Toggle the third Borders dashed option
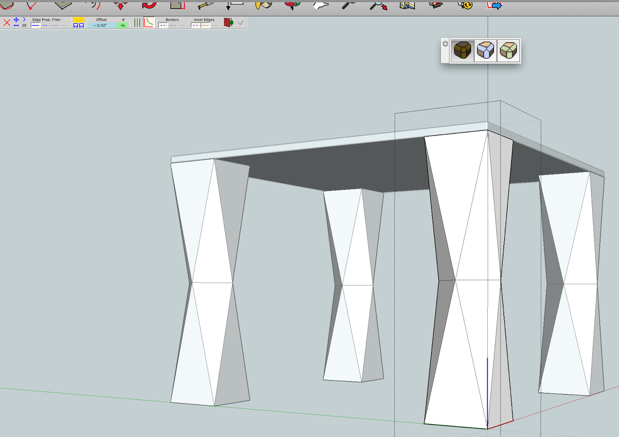The width and height of the screenshot is (619, 437). (x=182, y=26)
